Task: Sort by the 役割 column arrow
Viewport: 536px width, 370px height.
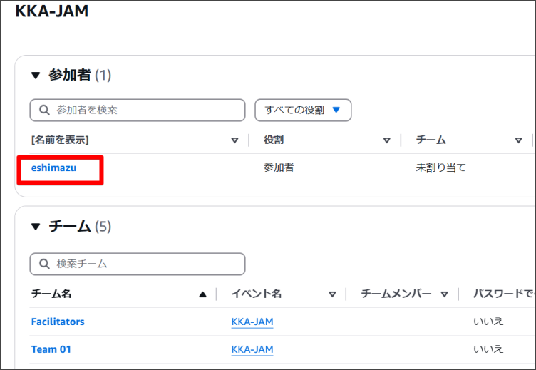Action: click(x=387, y=140)
